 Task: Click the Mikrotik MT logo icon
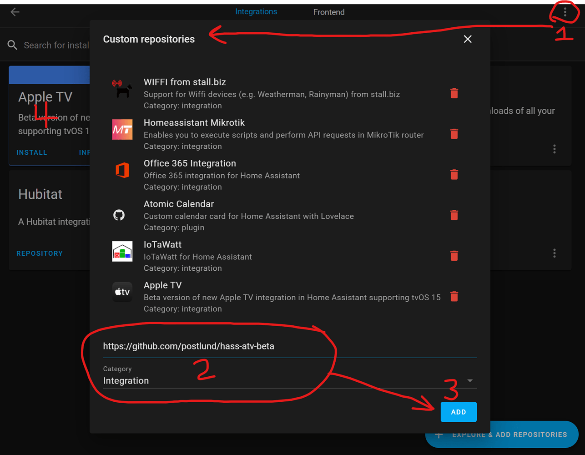coord(122,130)
